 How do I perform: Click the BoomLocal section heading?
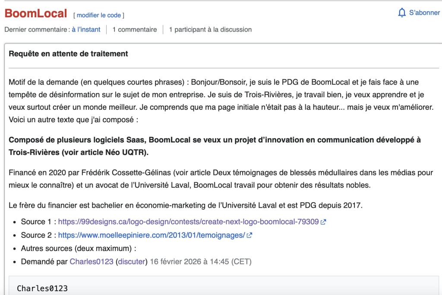click(x=36, y=13)
